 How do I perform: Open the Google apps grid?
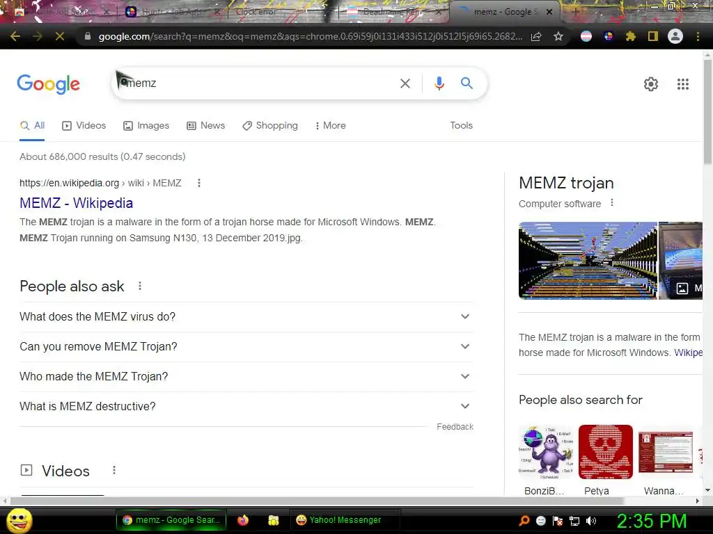pos(682,84)
